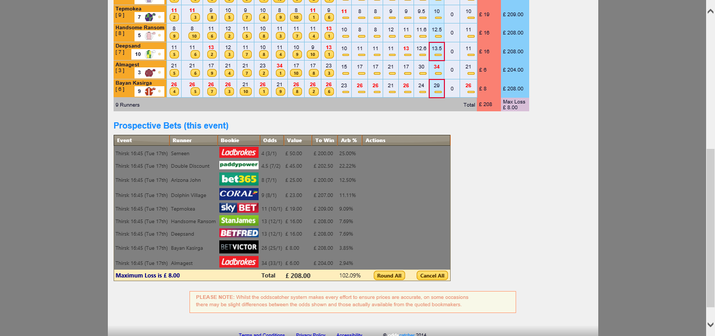Image resolution: width=715 pixels, height=336 pixels.
Task: Click the £ 207.00 to-win for Dolphin Village
Action: [x=324, y=195]
